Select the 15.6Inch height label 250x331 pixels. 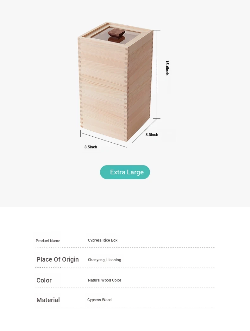(x=167, y=68)
